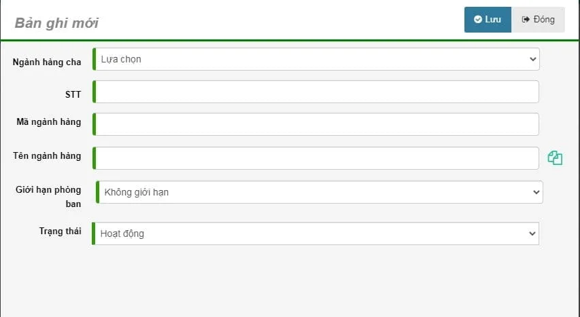Close the form with the Đóng button
580x317 pixels.
(x=538, y=20)
